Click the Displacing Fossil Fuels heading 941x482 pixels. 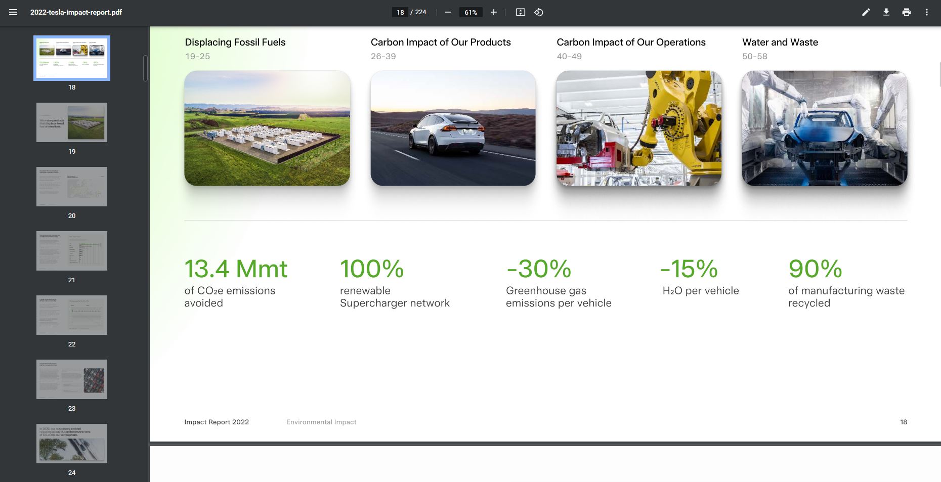[x=235, y=42]
